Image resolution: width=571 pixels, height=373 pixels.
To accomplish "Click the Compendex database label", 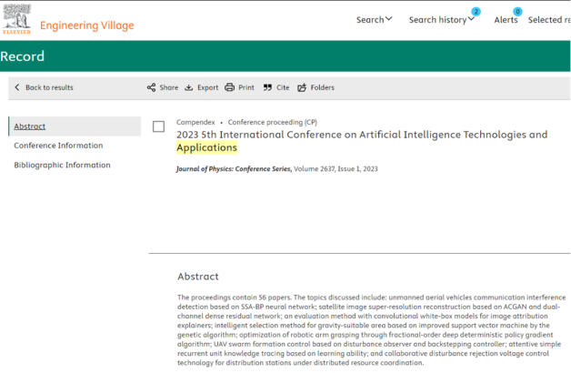I will [195, 122].
